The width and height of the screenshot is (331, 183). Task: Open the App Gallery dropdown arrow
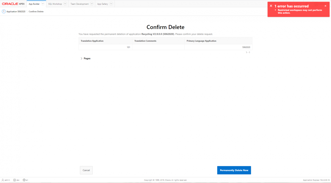(111, 4)
